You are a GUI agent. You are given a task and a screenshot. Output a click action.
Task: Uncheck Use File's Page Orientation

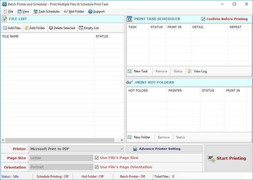97,167
